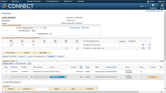166x93 pixels.
Task: Open the calendar picker beside Date field
Action: (33, 31)
